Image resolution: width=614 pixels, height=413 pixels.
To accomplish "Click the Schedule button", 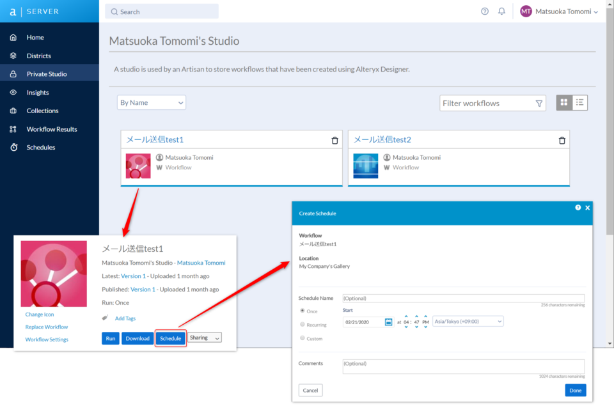I will (170, 338).
